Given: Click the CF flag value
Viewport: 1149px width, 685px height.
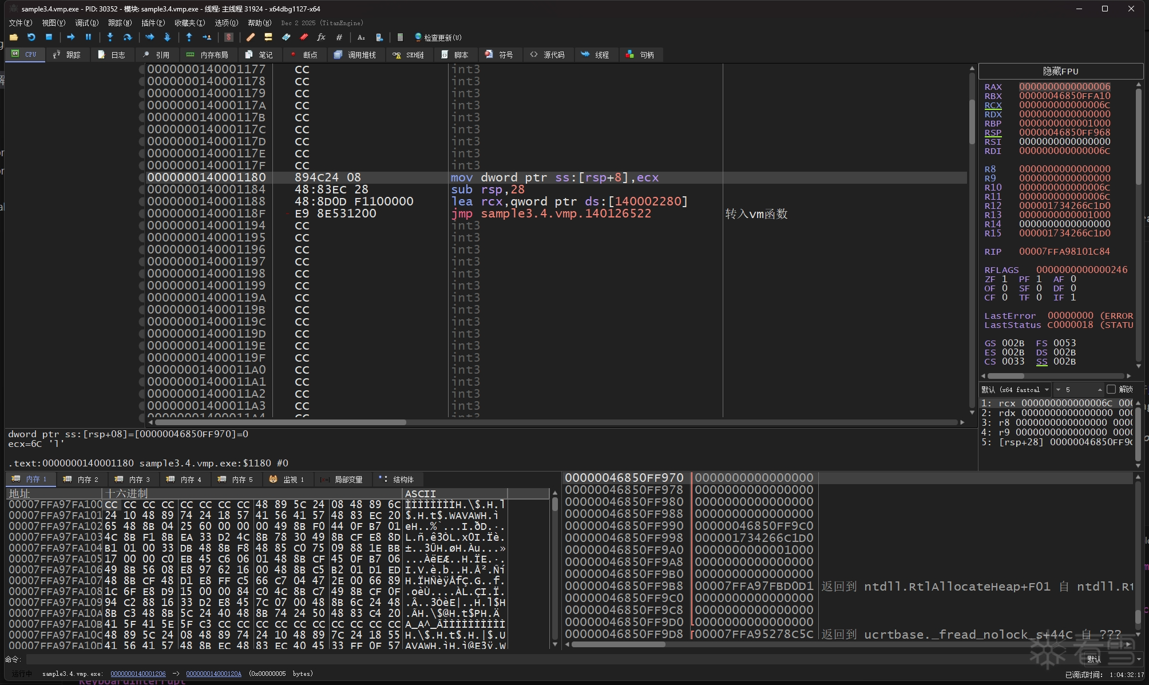Looking at the screenshot, I should [x=1005, y=298].
